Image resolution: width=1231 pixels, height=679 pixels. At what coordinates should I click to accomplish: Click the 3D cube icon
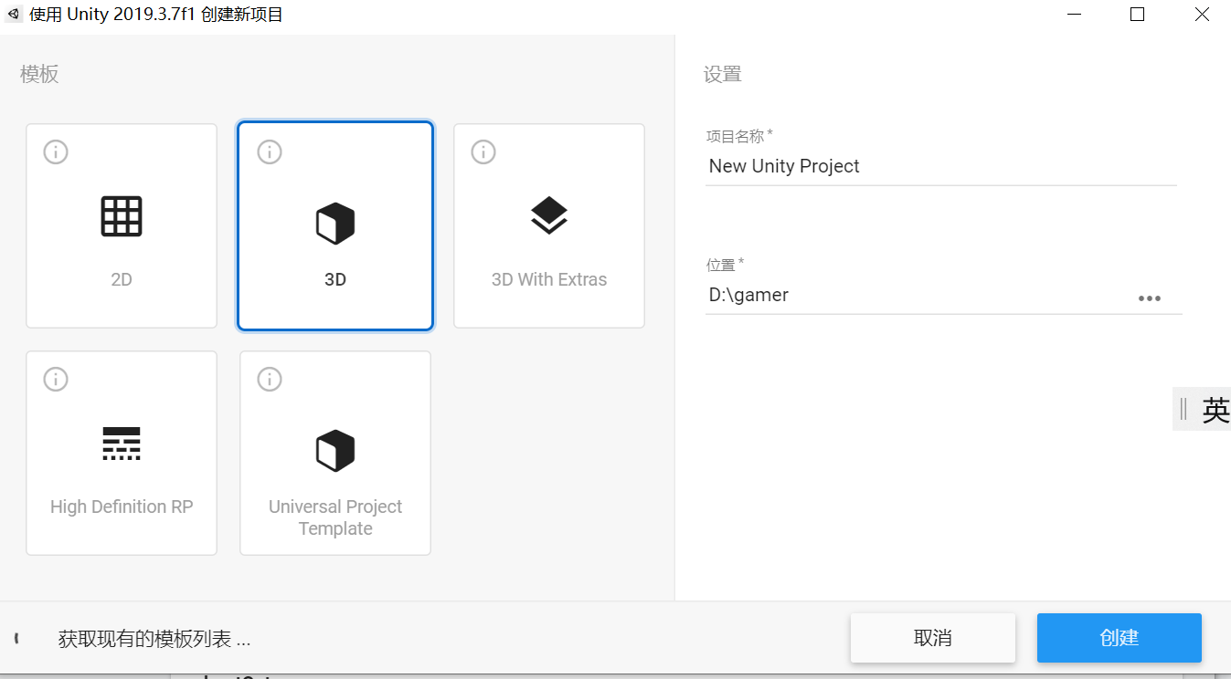pyautogui.click(x=335, y=224)
